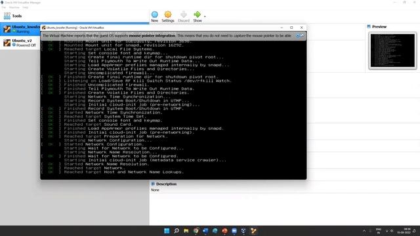
Task: Minimize the Ubuntu_koosfer VM window
Action: (x=282, y=28)
